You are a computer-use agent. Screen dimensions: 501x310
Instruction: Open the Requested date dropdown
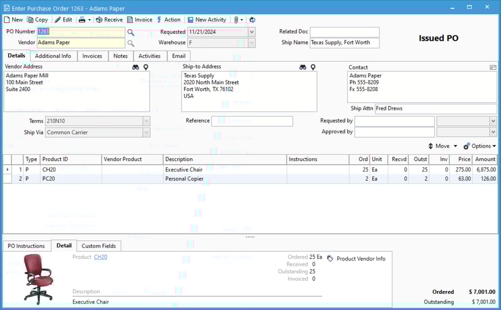click(x=251, y=31)
